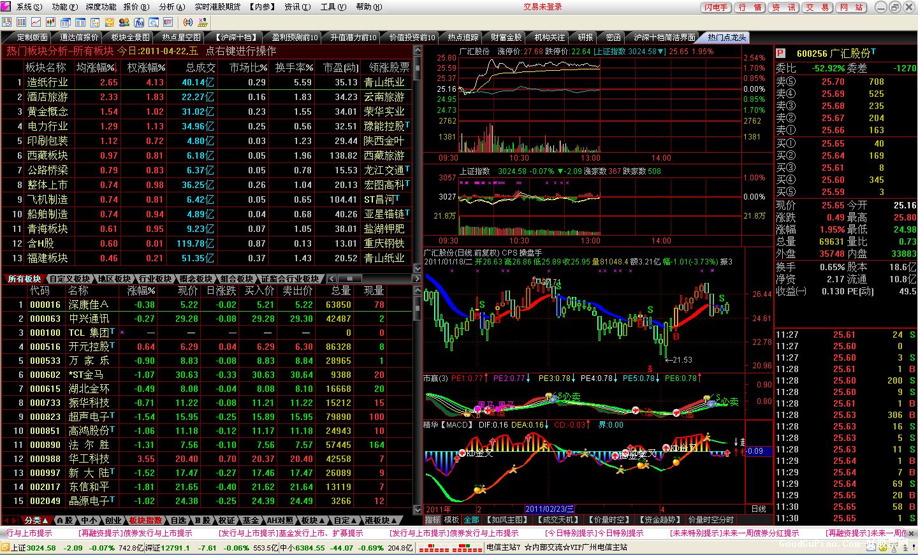Select the 如风主图 indicator option
Viewport: 918px width, 555px height.
click(x=506, y=520)
